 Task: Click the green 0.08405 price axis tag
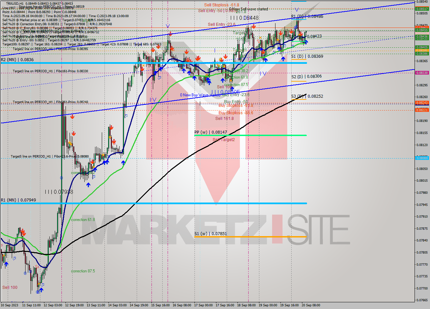[422, 47]
